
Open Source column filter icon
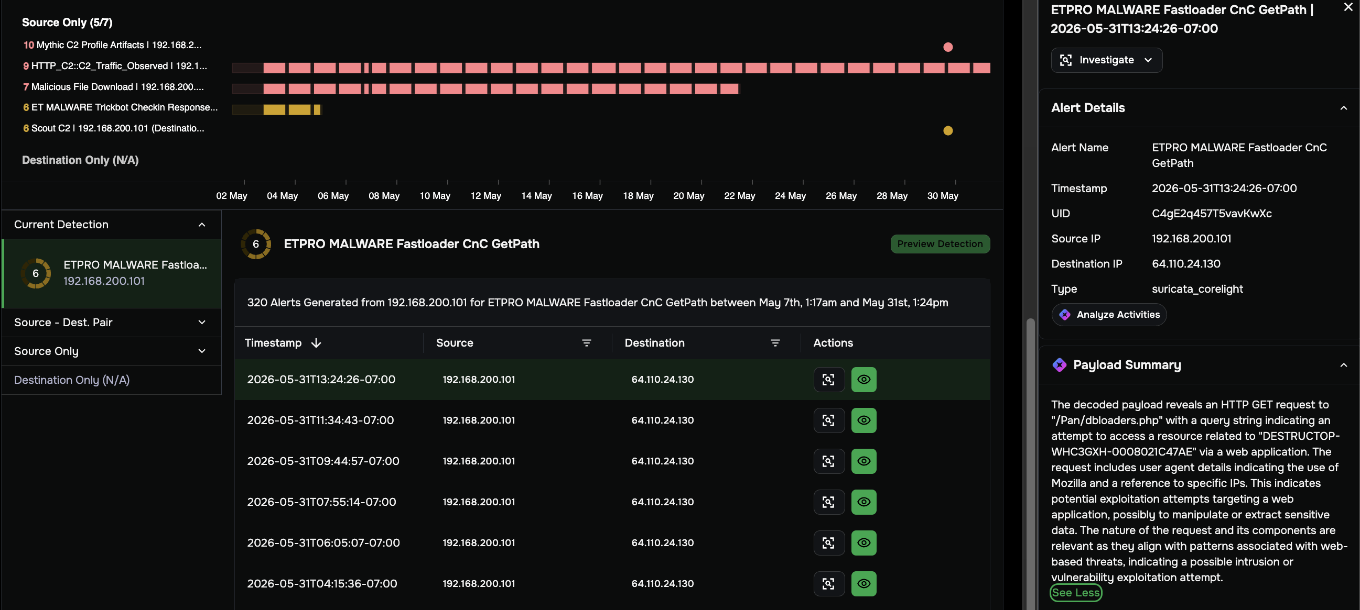click(586, 342)
